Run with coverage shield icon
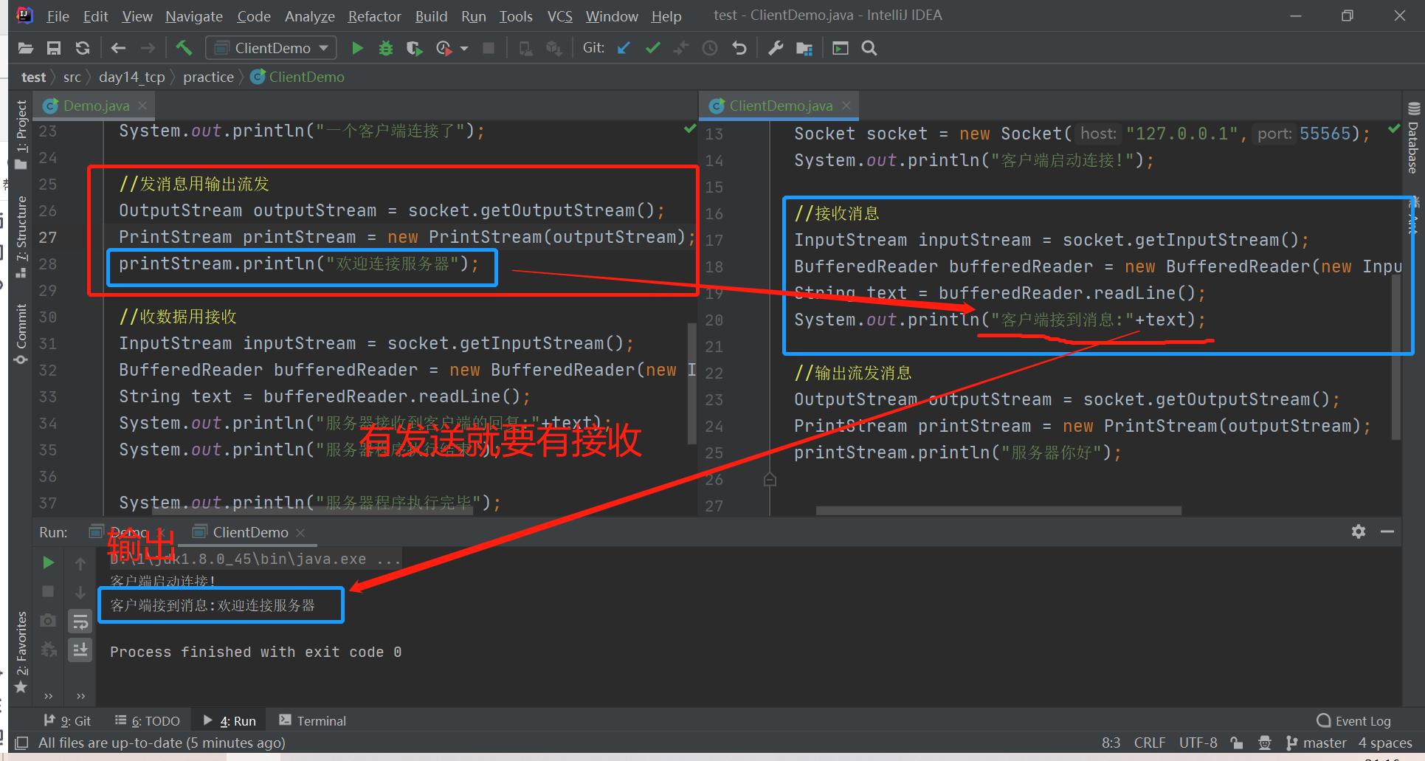Viewport: 1425px width, 761px height. (x=415, y=49)
